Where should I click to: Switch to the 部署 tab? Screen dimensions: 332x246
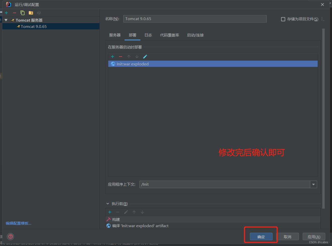(x=132, y=35)
